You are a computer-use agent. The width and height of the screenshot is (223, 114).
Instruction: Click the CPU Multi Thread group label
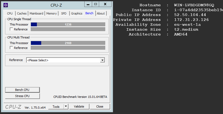[18, 37]
